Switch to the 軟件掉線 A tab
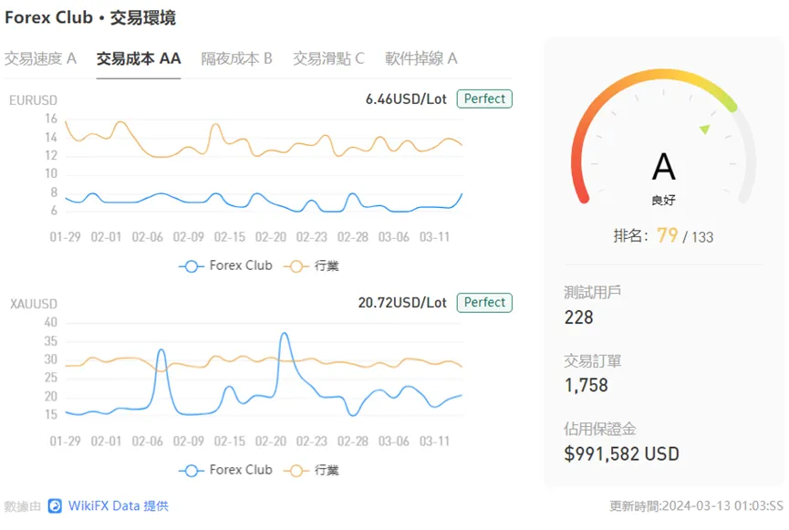This screenshot has width=789, height=530. (x=421, y=59)
